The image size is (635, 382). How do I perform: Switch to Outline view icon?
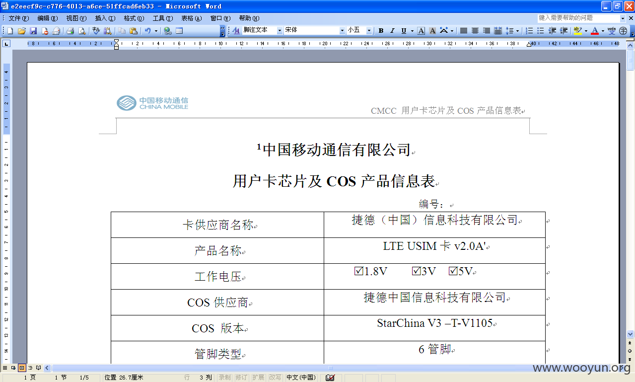(30, 368)
